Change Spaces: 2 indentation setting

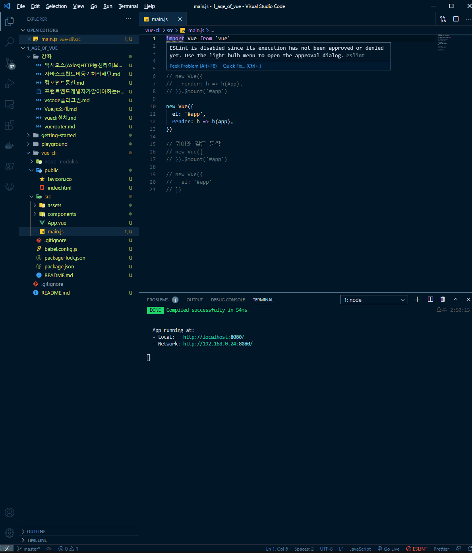(x=304, y=549)
